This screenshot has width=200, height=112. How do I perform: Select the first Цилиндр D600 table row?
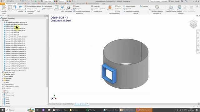(x=17, y=22)
